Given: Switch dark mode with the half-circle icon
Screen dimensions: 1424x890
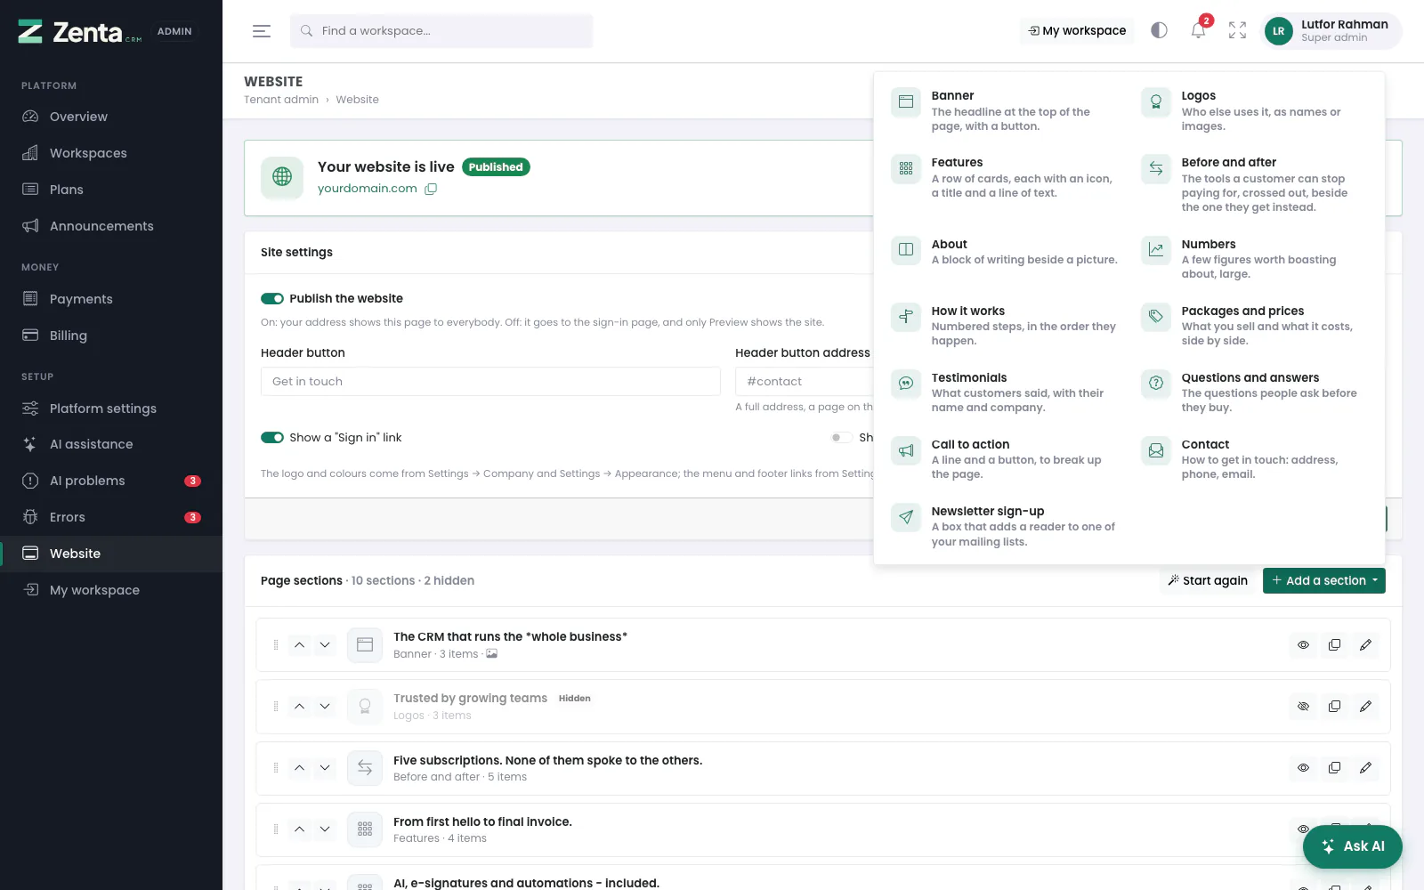Looking at the screenshot, I should [x=1159, y=30].
